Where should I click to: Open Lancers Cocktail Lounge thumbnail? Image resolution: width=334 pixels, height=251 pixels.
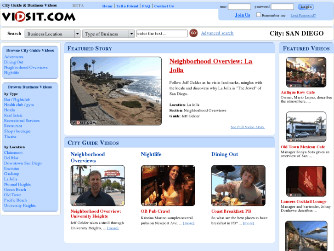pyautogui.click(x=306, y=181)
